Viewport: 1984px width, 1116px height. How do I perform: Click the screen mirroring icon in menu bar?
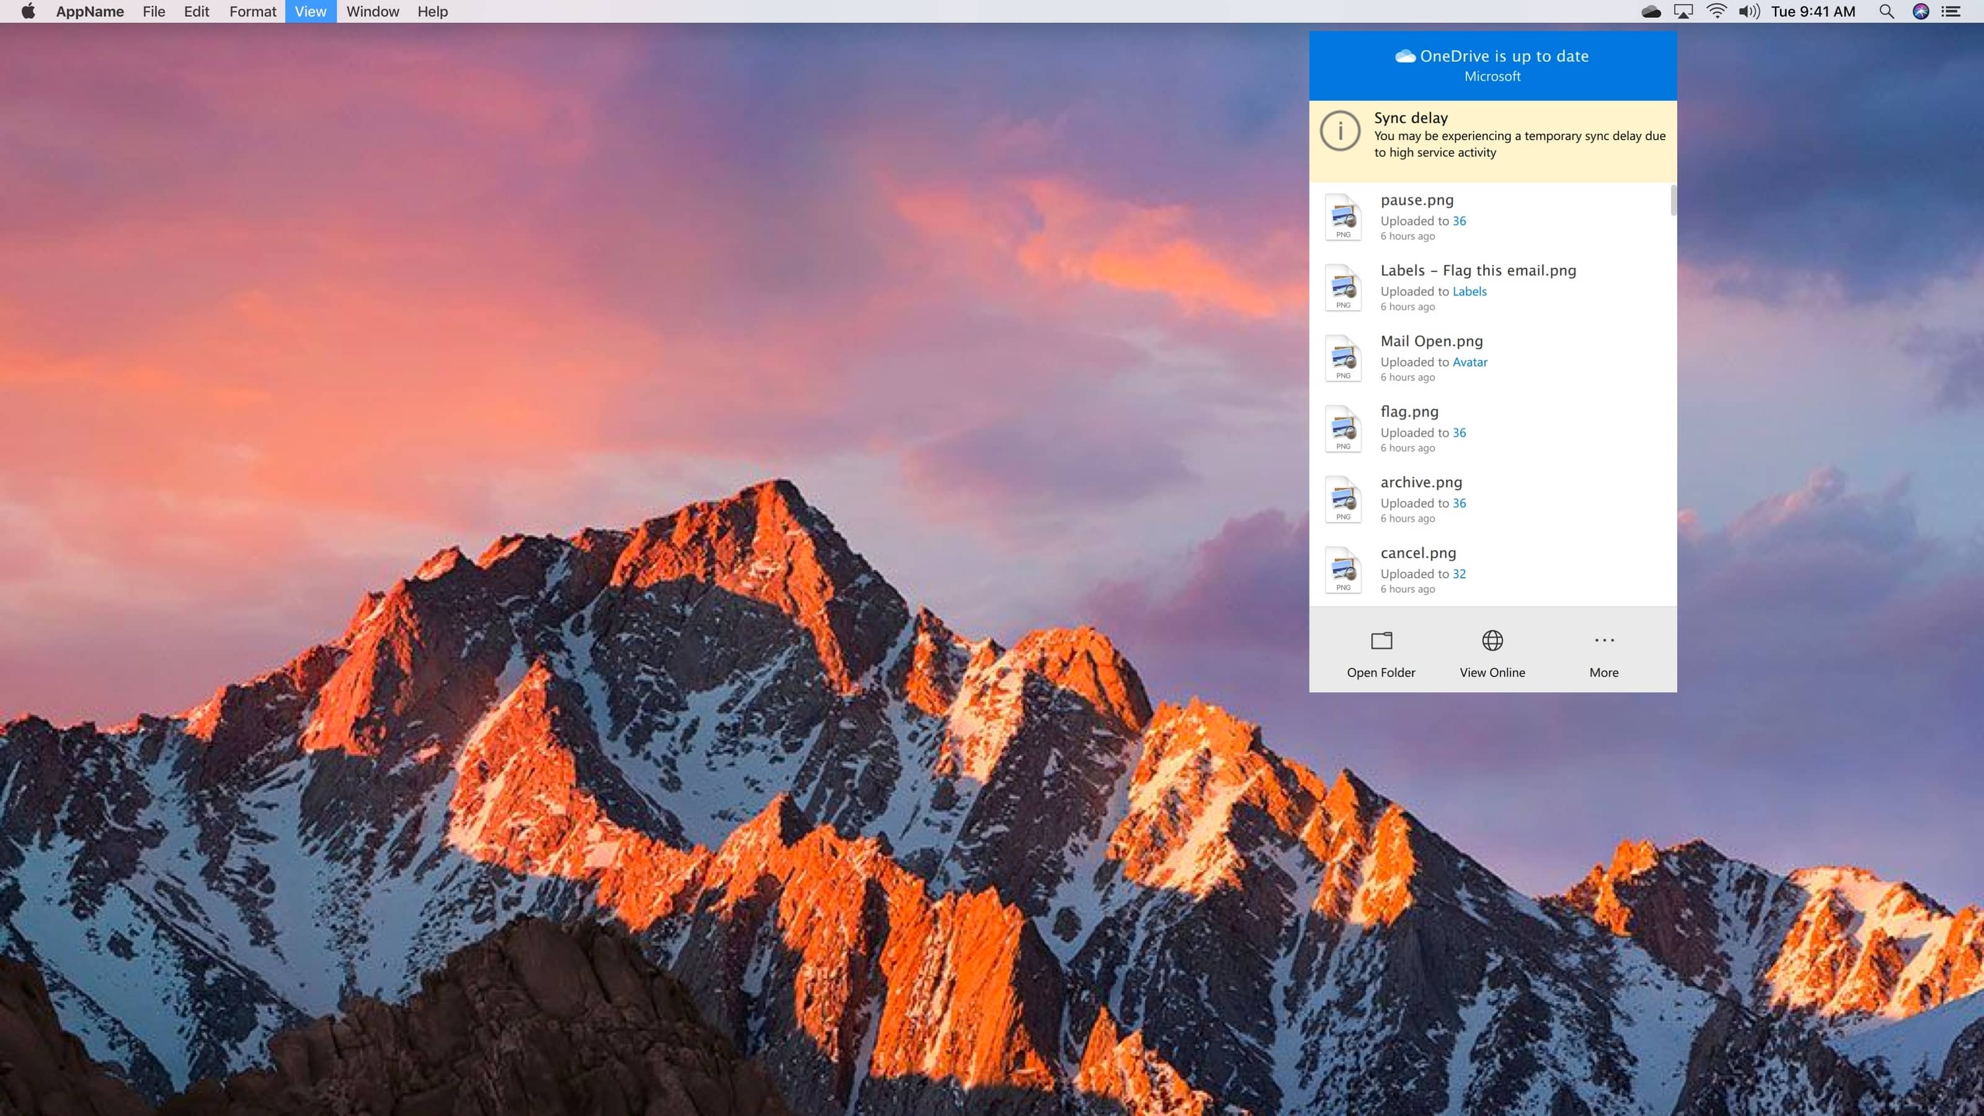1683,11
